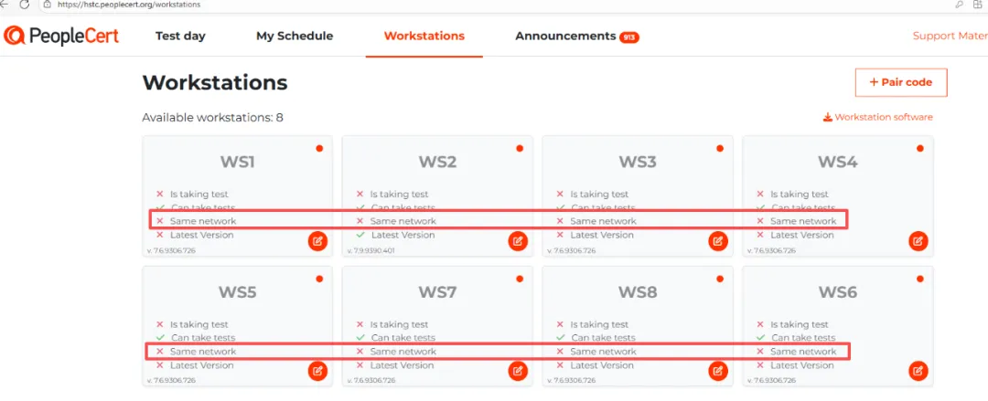The width and height of the screenshot is (988, 401).
Task: Download the Workstation software
Action: pos(878,117)
